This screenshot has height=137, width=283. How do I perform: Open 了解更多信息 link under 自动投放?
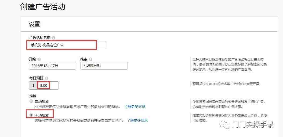tap(135, 106)
